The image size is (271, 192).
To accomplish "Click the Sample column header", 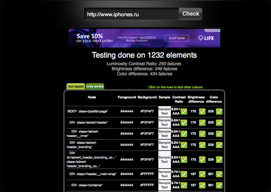I will coord(164,97).
